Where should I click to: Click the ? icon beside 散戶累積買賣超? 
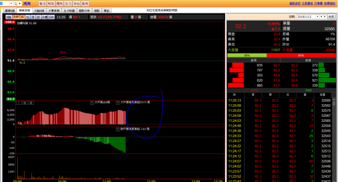pos(118,129)
